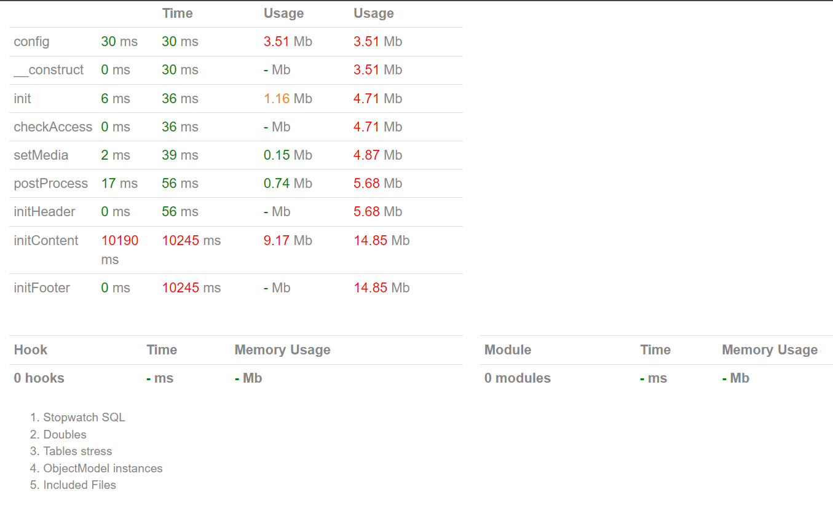Select the 0.74 Mb memory value
This screenshot has height=511, width=833.
288,183
